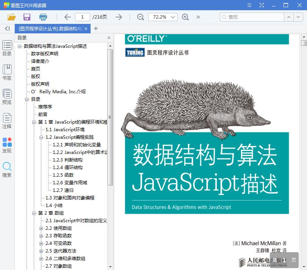307x270 pixels.
Task: Expand the 2.5 迭代器方法 node
Action: coord(41,251)
